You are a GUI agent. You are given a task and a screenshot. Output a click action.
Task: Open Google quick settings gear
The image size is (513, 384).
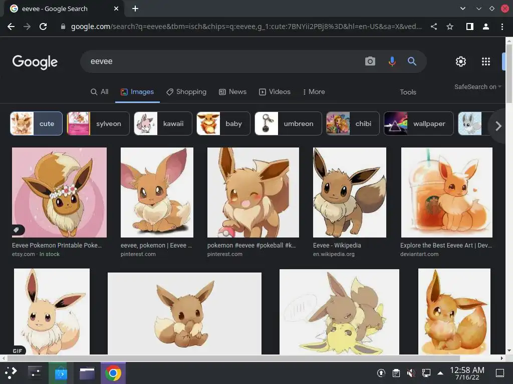click(x=461, y=61)
